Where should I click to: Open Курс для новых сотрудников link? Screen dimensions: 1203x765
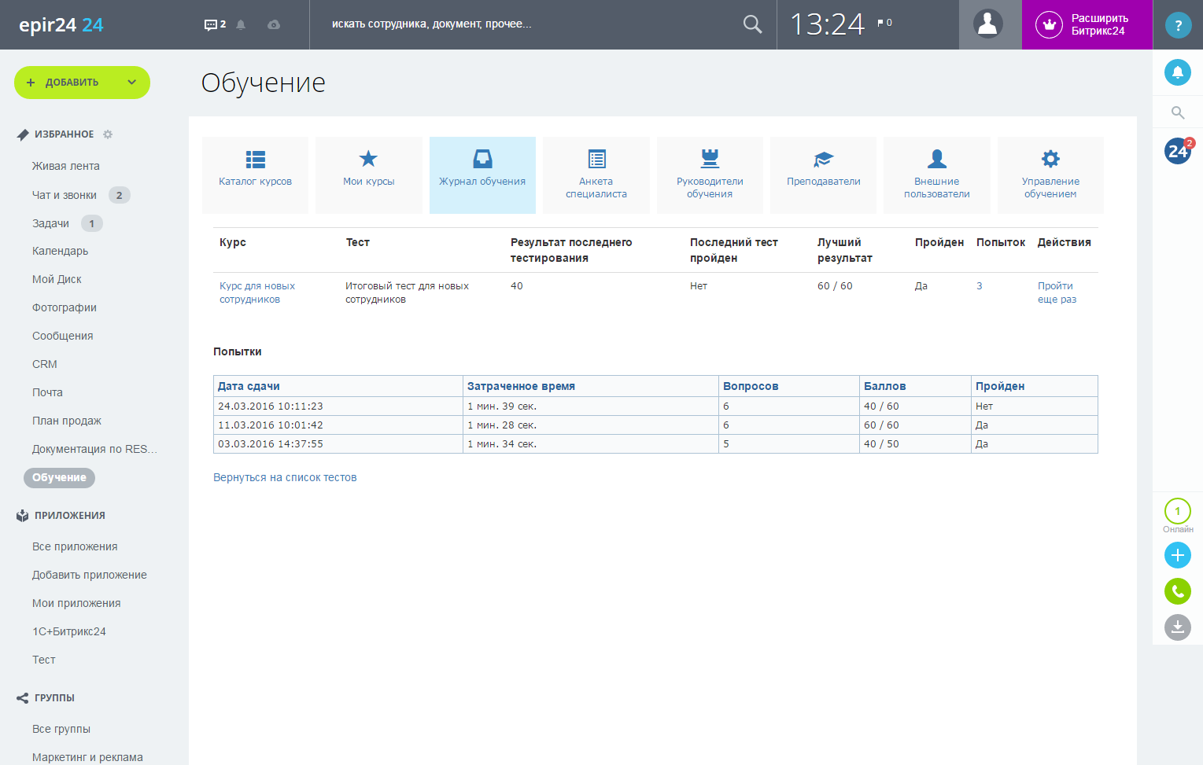257,292
